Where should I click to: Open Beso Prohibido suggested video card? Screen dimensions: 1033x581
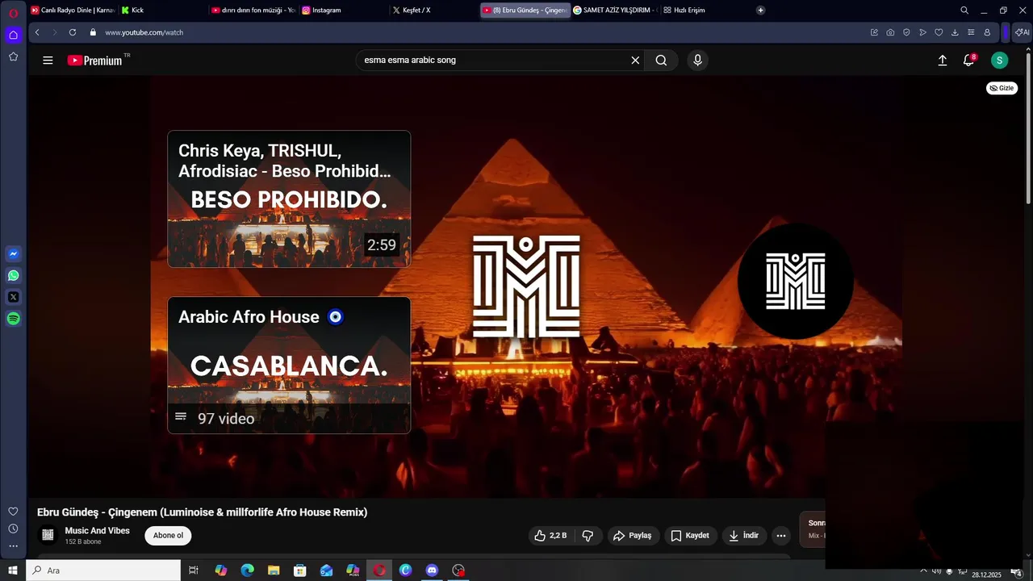tap(289, 199)
